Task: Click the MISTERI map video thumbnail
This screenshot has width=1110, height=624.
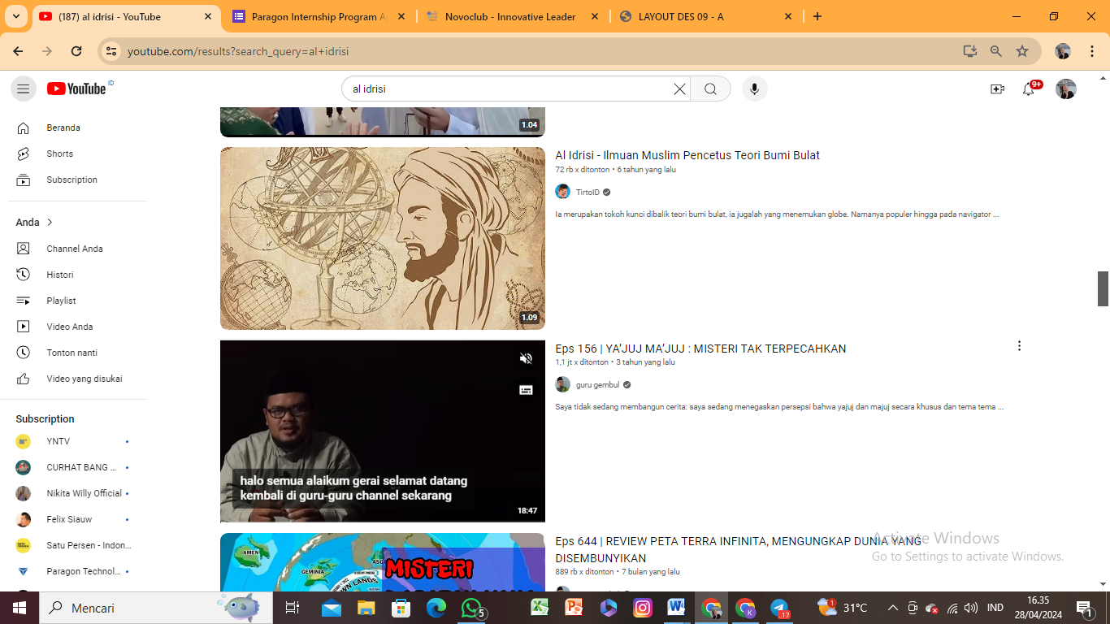Action: [383, 562]
